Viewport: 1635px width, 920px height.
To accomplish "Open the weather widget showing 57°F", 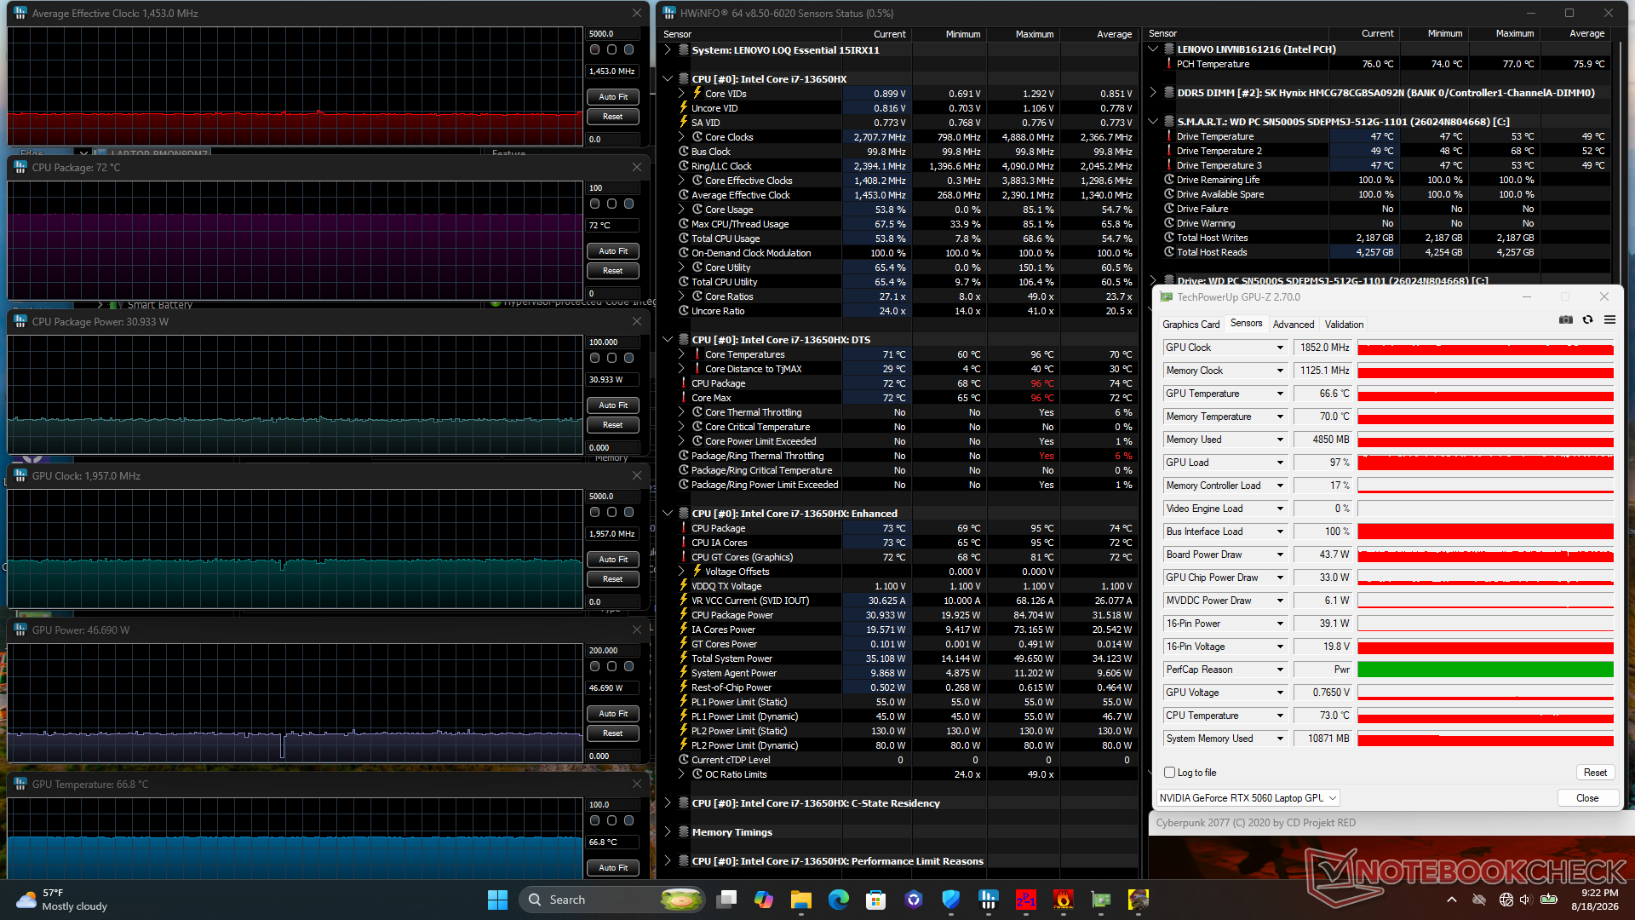I will tap(64, 900).
